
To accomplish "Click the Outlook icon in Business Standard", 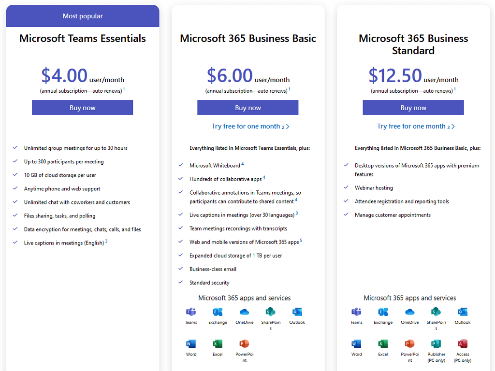I will pos(463,312).
